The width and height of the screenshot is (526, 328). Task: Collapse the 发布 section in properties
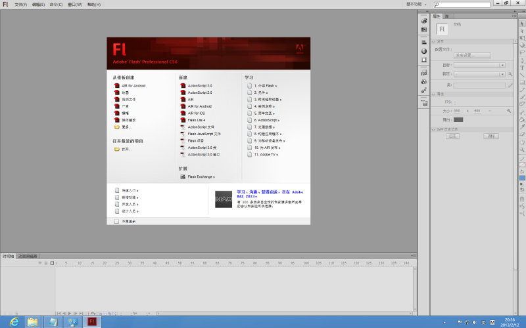pyautogui.click(x=433, y=42)
